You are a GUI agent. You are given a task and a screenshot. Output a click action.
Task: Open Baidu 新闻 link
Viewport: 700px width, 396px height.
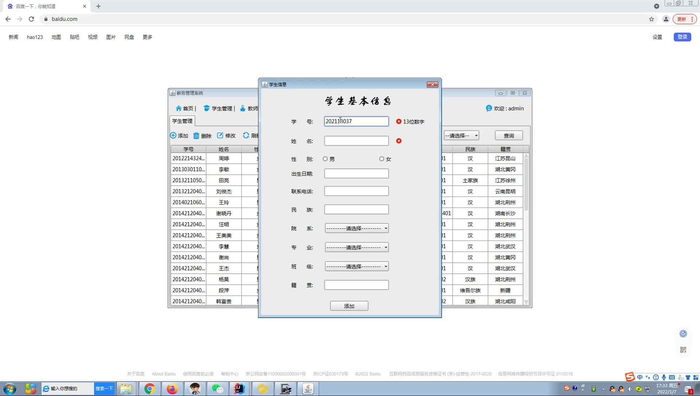(13, 37)
